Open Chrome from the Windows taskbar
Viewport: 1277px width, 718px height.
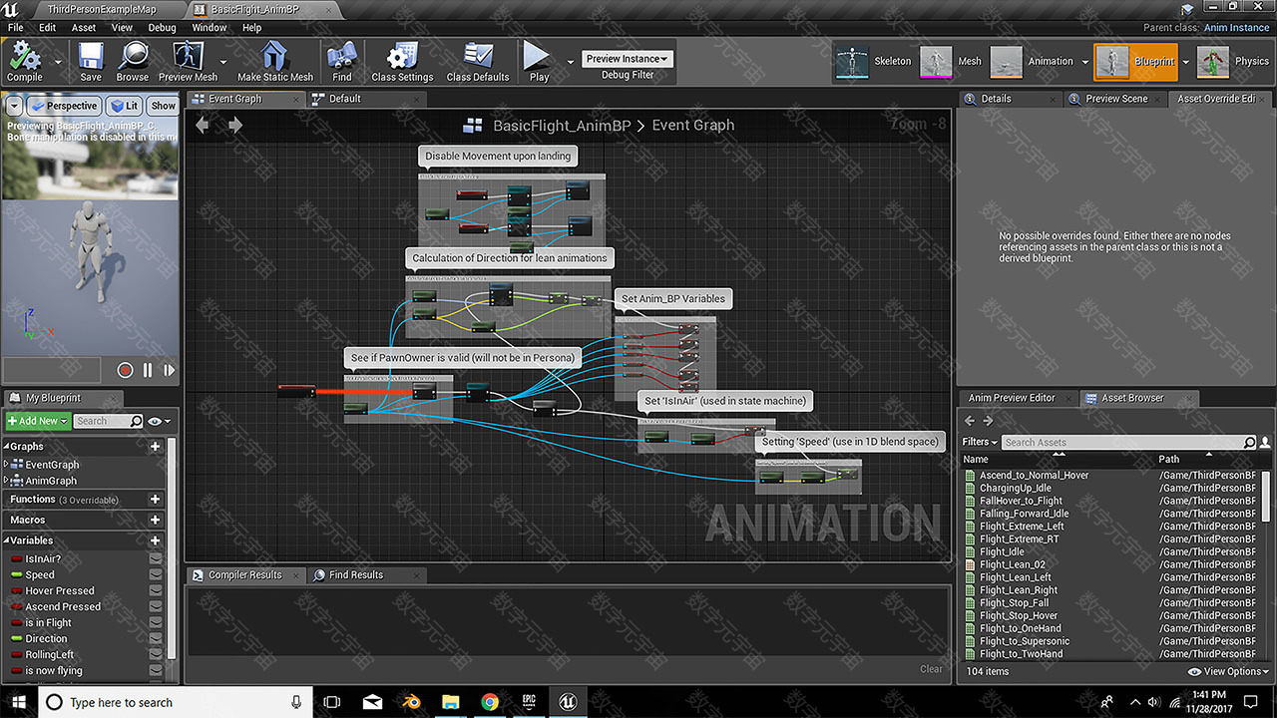point(490,702)
